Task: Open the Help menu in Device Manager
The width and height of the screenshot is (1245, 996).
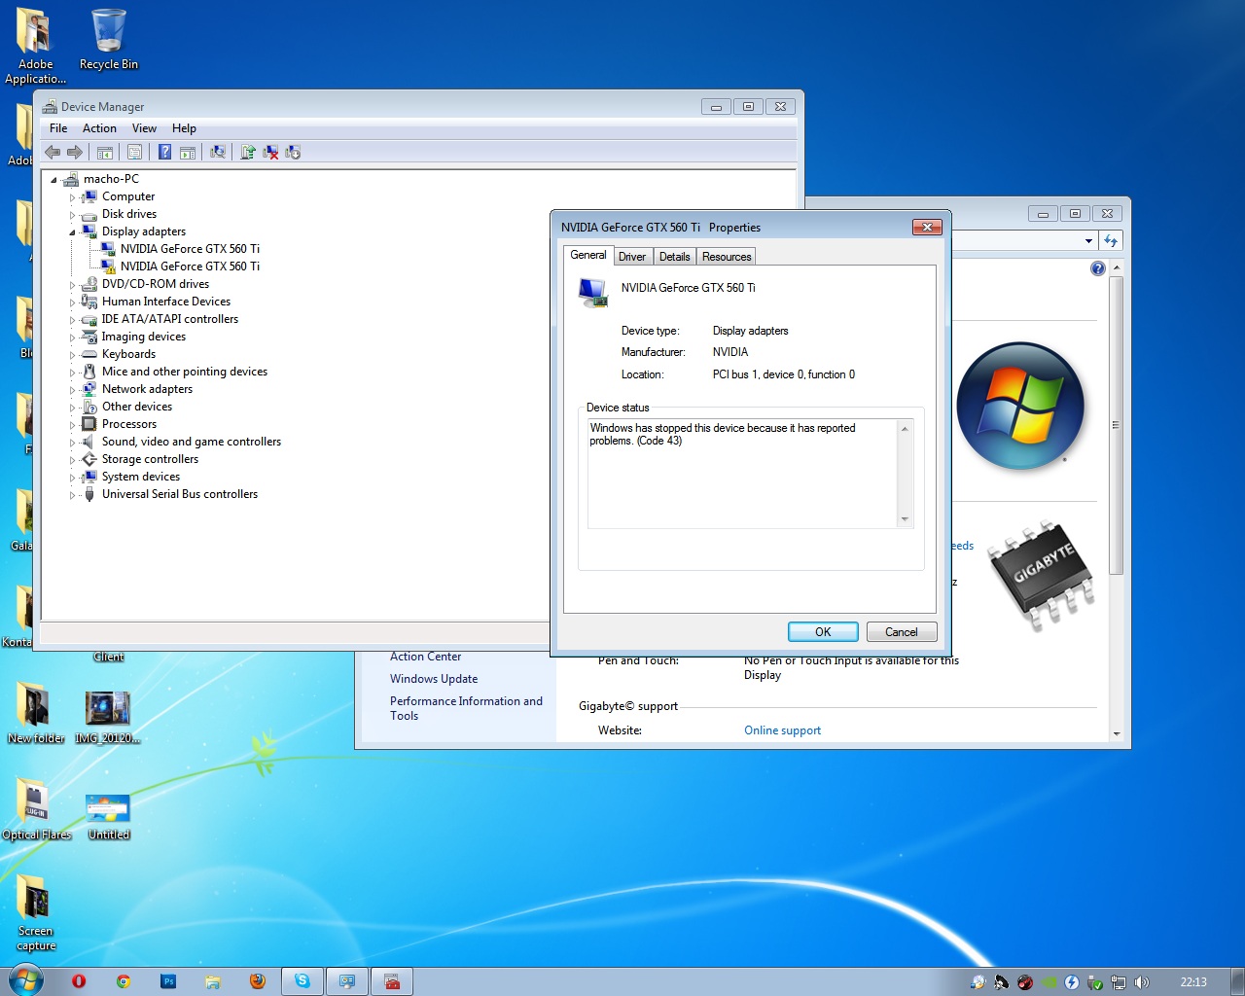Action: [x=184, y=128]
